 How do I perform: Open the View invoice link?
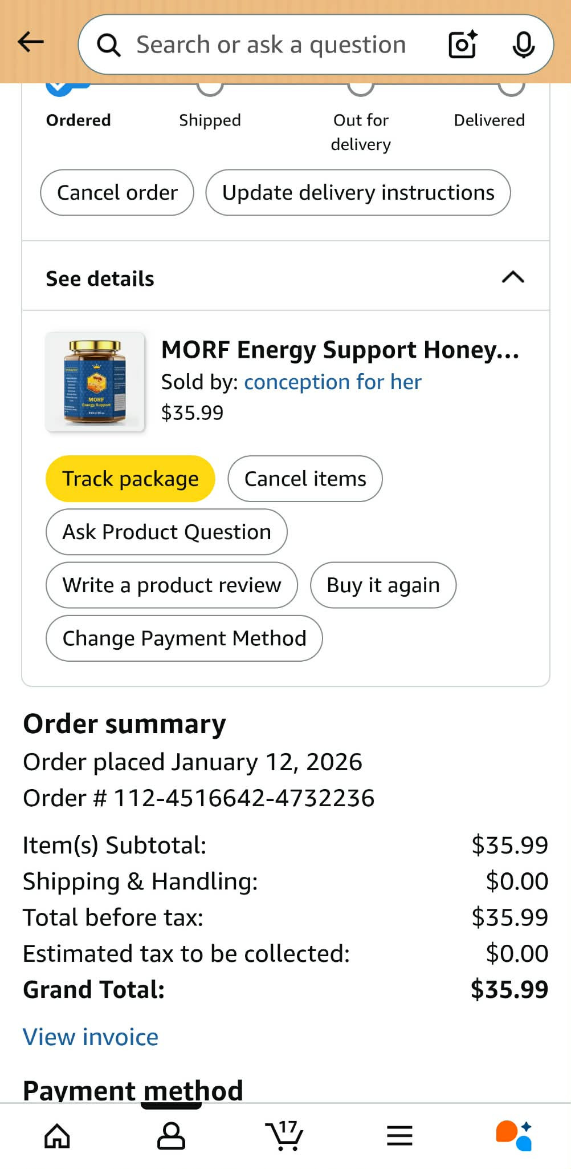tap(91, 1037)
